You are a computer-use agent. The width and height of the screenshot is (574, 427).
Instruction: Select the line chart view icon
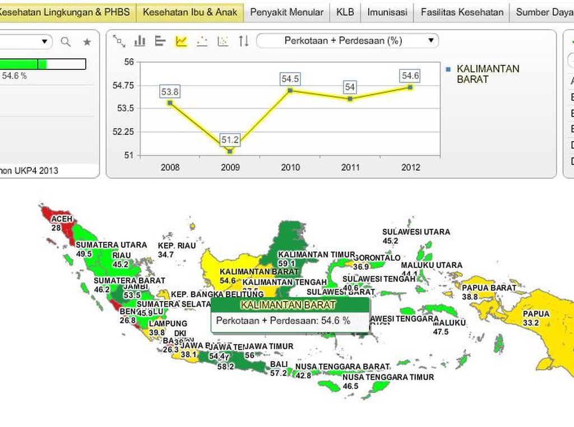(181, 41)
